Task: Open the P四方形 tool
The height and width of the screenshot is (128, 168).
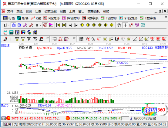Action: 52,18
